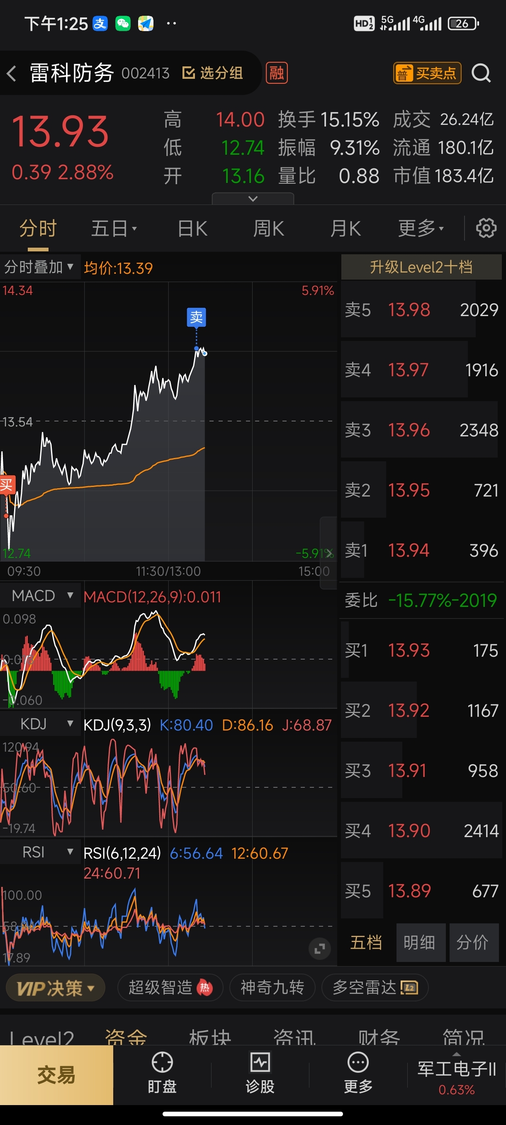
Task: Open the search magnifier icon
Action: (481, 73)
